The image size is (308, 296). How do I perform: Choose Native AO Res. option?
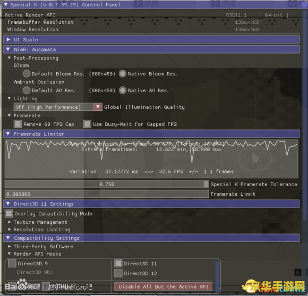click(123, 90)
